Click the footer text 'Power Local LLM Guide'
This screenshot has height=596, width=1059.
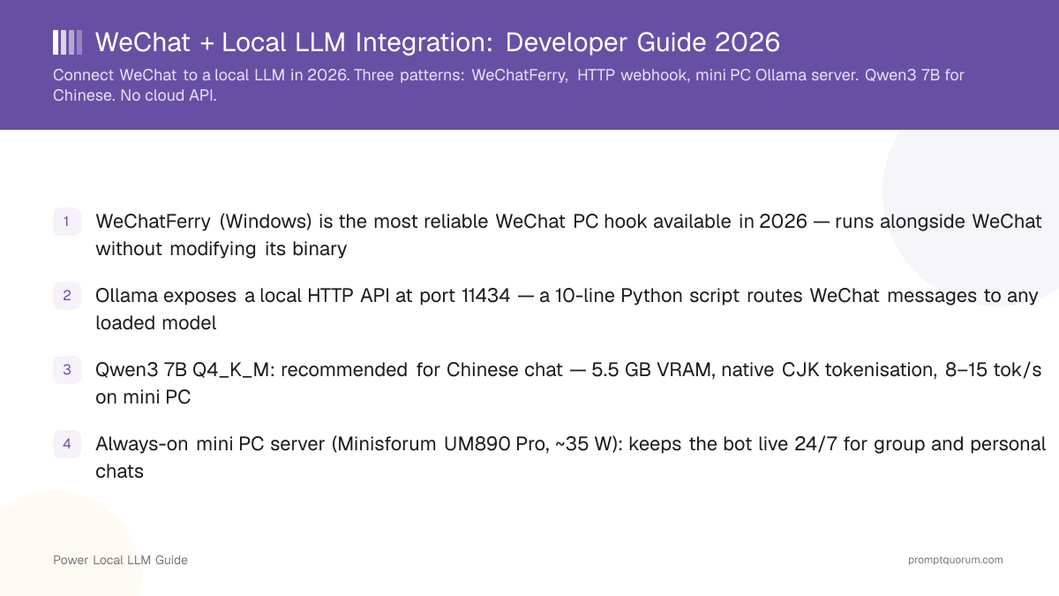point(120,560)
